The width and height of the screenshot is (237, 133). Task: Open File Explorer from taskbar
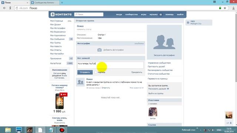(x=8, y=130)
